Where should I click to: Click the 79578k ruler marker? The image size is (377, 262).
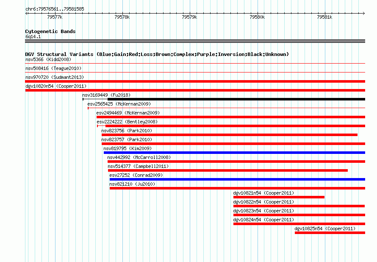tap(122, 17)
